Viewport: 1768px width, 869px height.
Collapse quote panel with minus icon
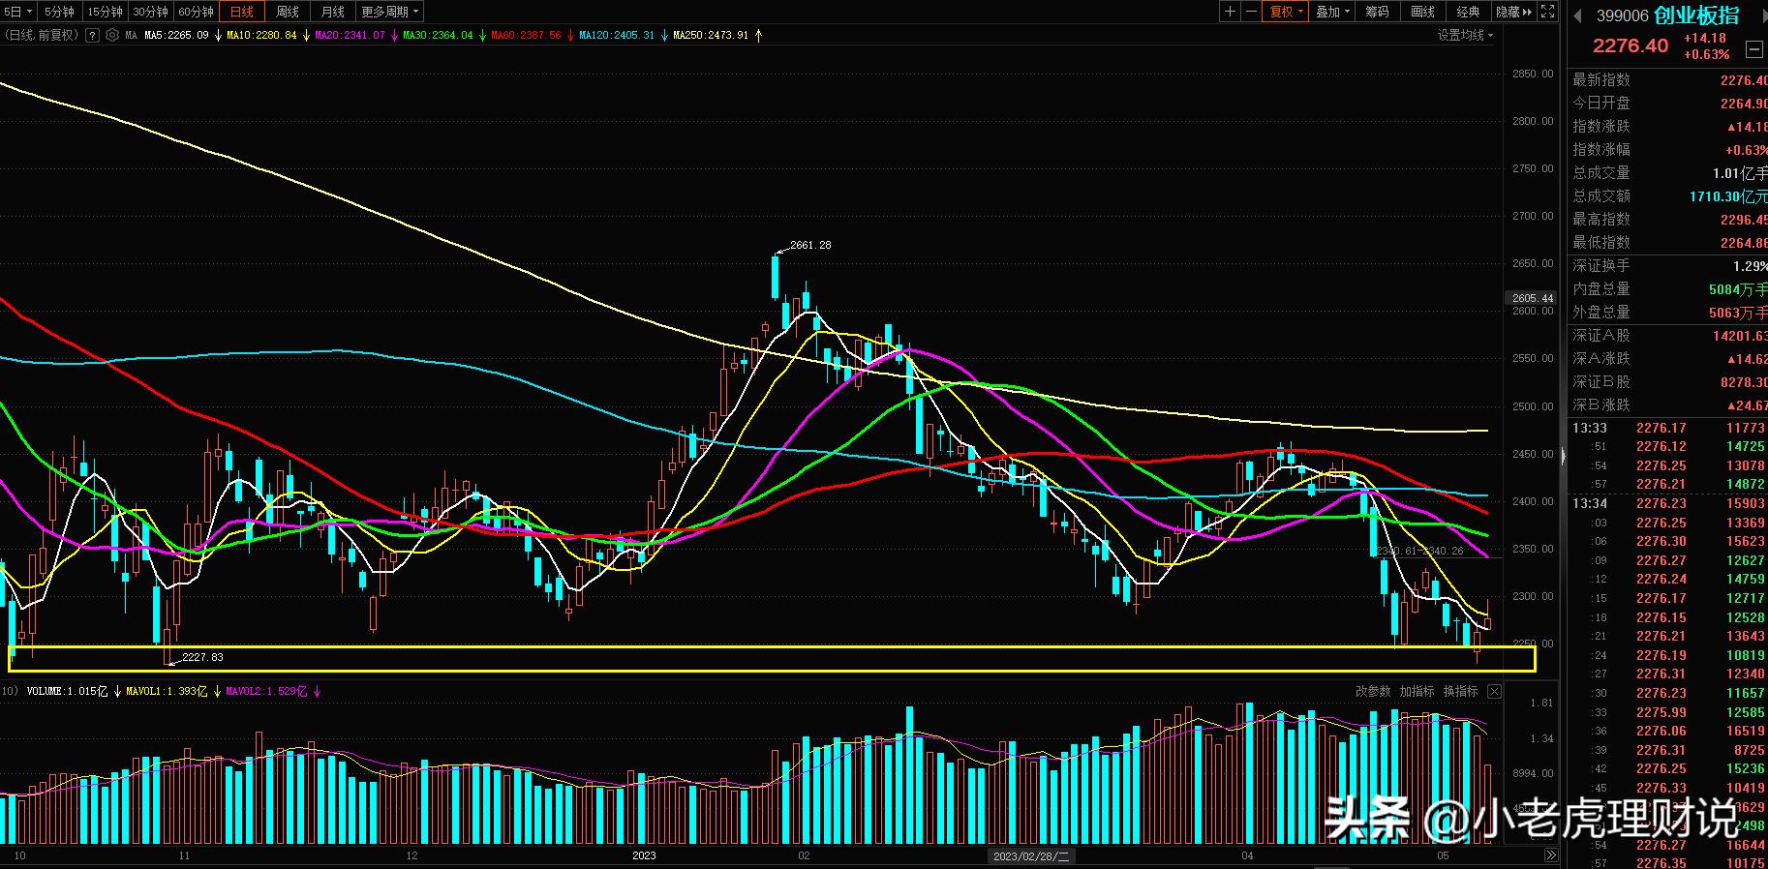click(x=1753, y=48)
